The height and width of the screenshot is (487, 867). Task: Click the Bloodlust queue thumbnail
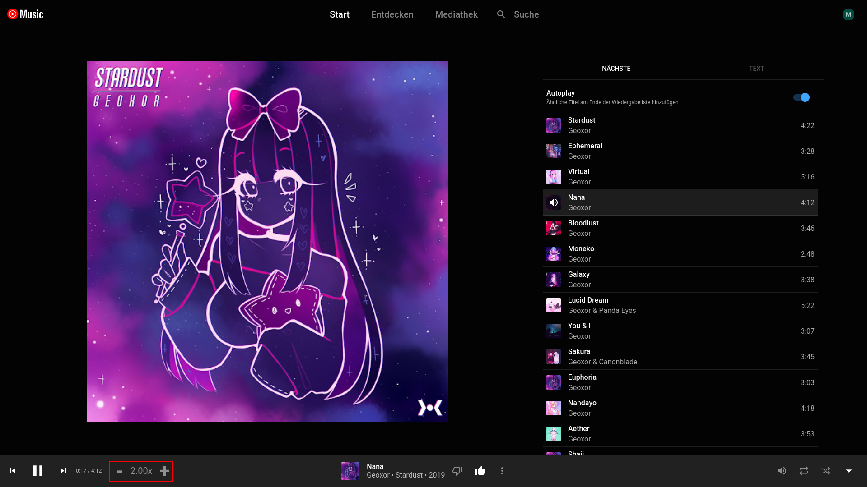coord(554,228)
